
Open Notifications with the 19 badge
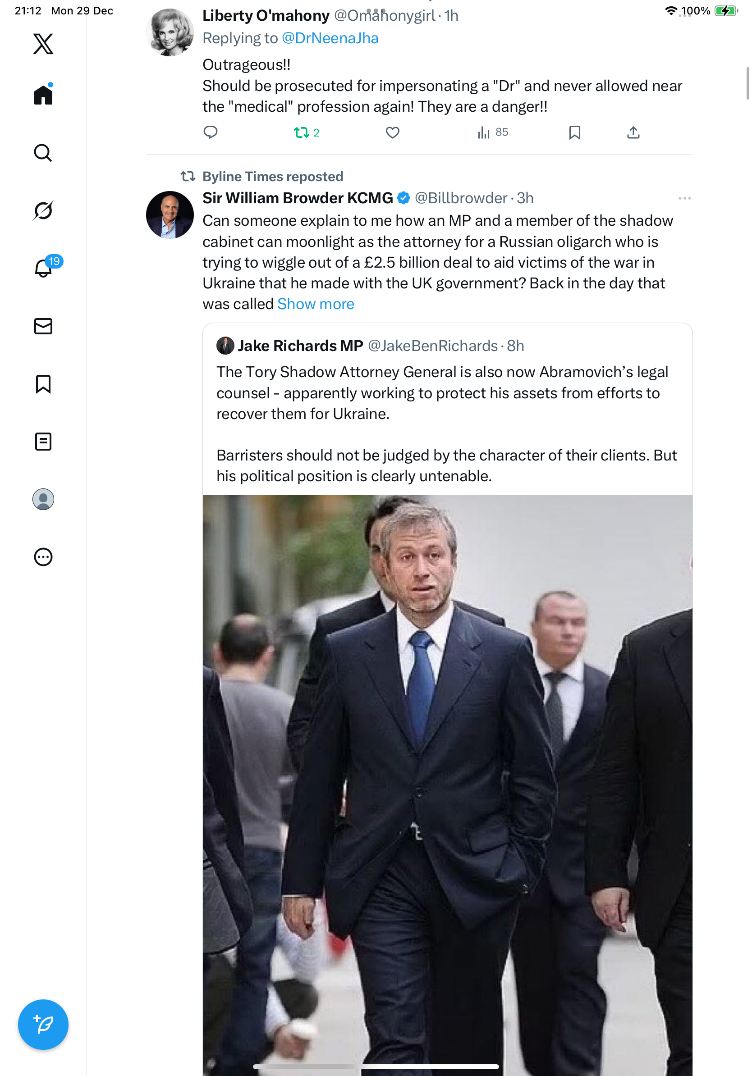(x=43, y=268)
